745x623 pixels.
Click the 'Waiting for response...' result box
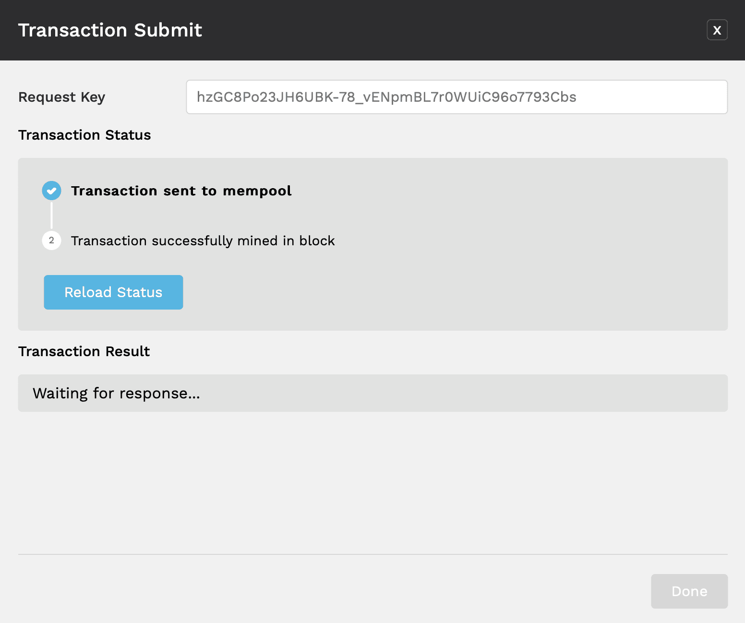[373, 393]
